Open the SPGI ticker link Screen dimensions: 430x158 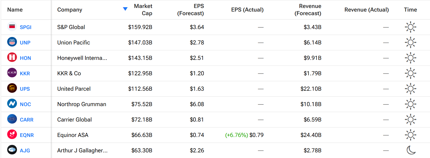click(x=26, y=27)
